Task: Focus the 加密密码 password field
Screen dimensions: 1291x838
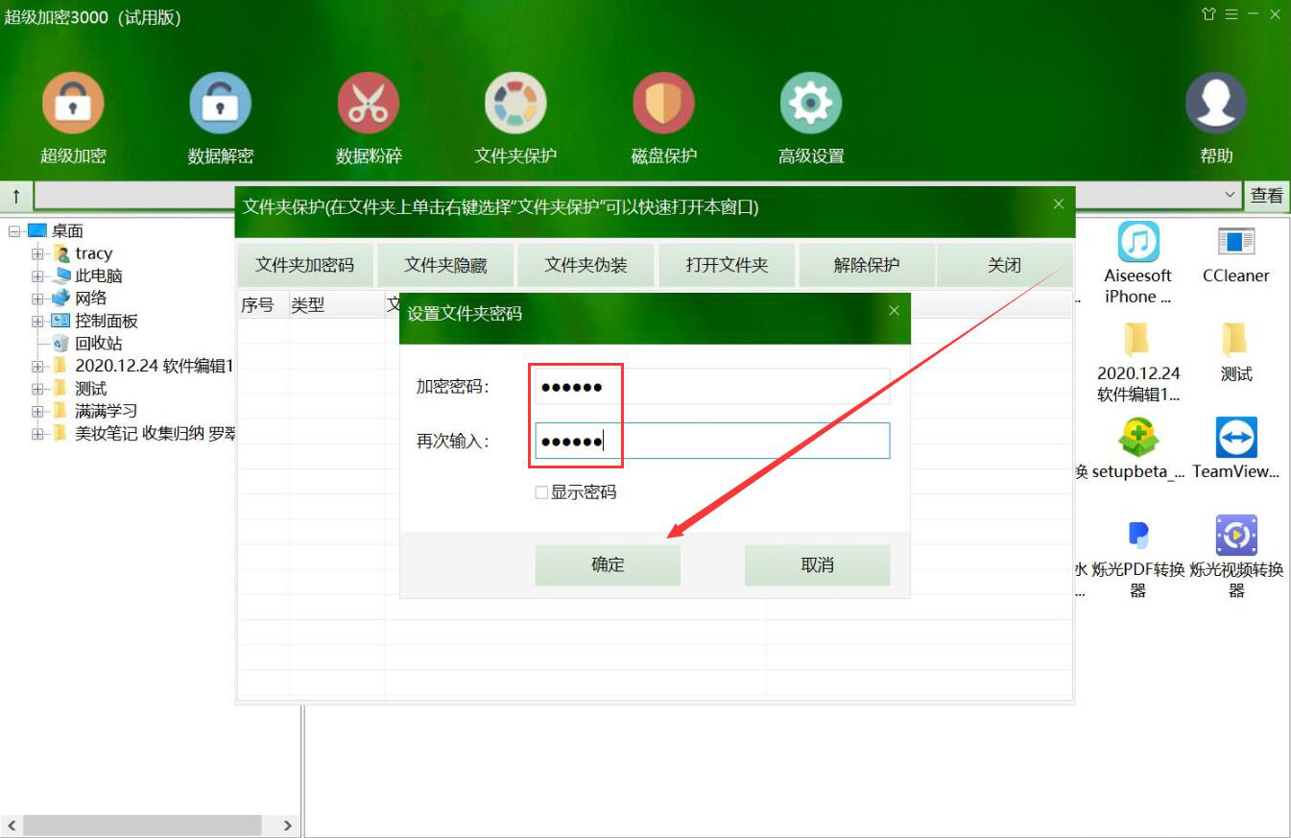Action: 712,387
